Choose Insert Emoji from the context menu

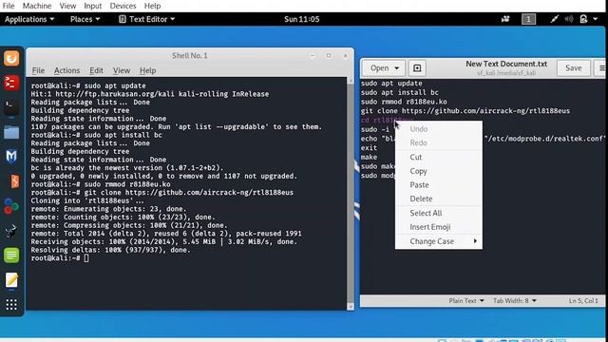[439, 227]
